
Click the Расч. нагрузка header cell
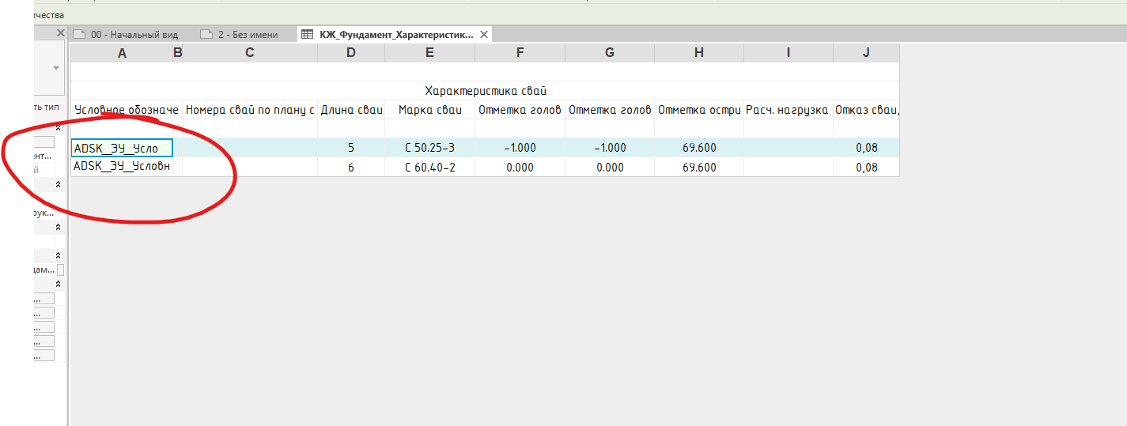click(x=788, y=110)
